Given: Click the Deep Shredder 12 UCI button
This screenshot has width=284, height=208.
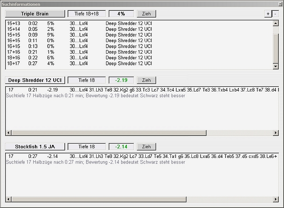Looking at the screenshot, I should tap(35, 80).
